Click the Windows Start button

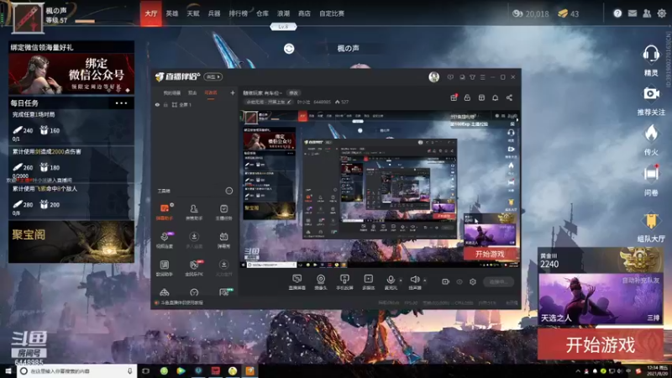click(x=8, y=370)
